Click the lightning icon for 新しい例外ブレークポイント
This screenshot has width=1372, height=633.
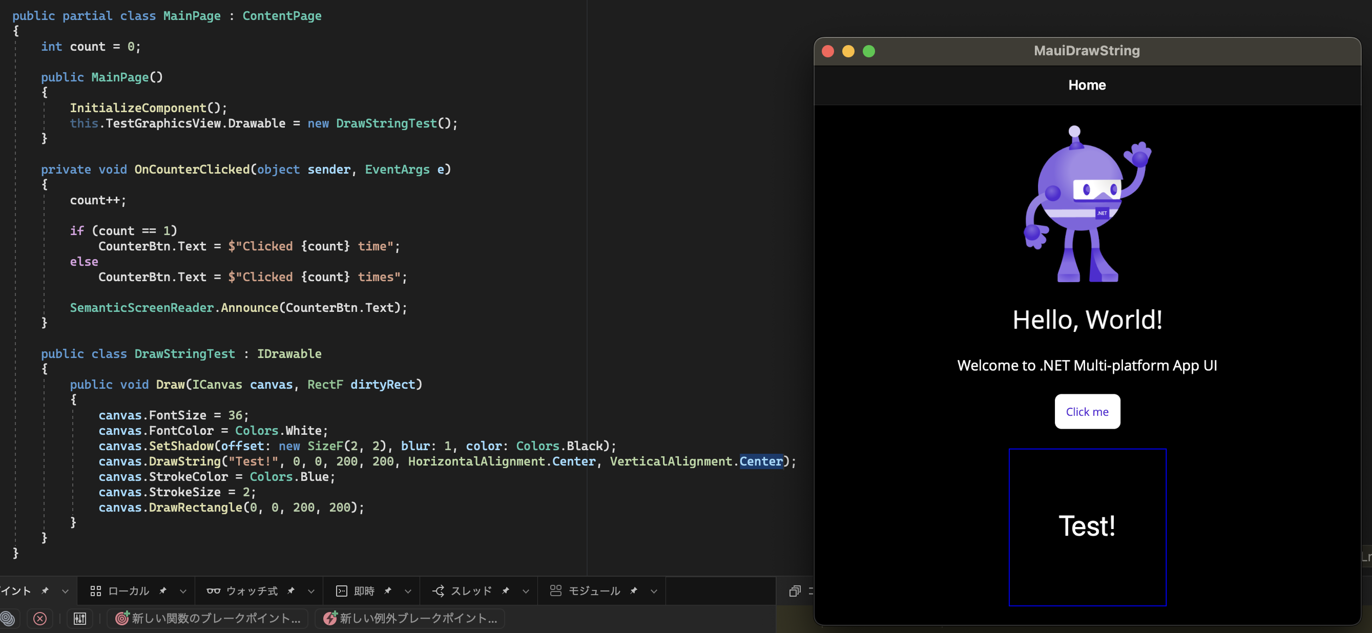[330, 618]
